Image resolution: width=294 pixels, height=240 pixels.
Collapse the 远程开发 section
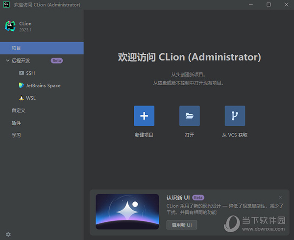(8, 61)
